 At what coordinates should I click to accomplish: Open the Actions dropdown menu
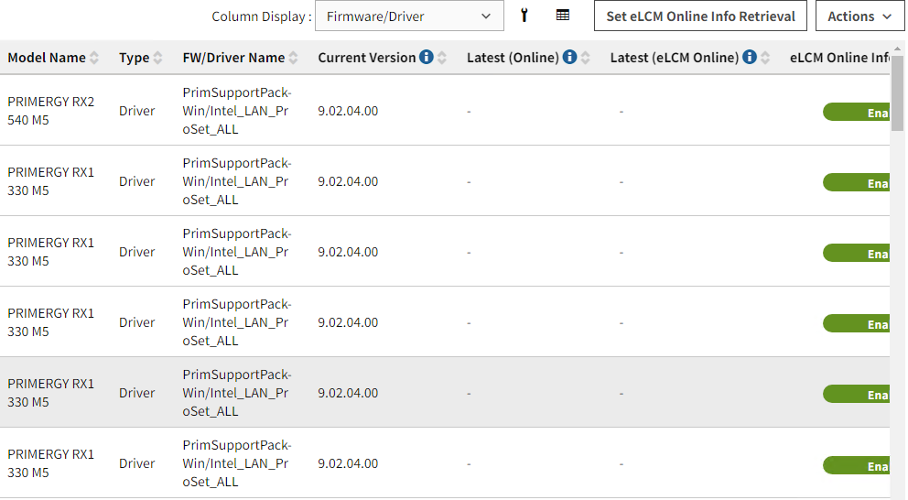pos(859,16)
